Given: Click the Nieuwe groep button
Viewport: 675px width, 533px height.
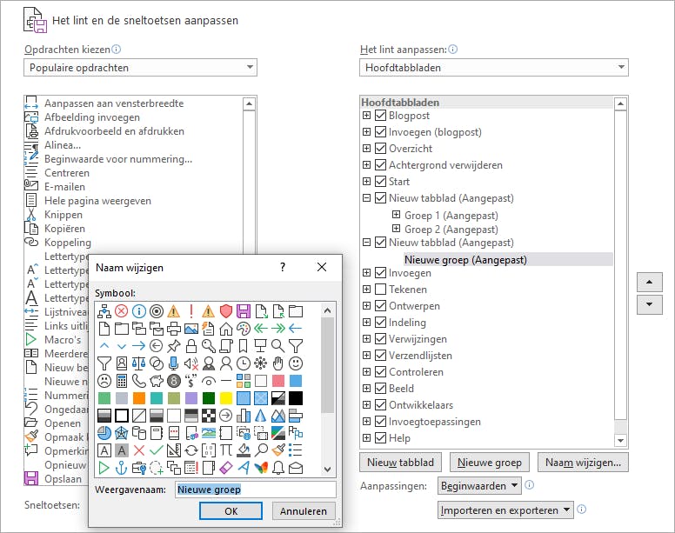Looking at the screenshot, I should (x=490, y=463).
